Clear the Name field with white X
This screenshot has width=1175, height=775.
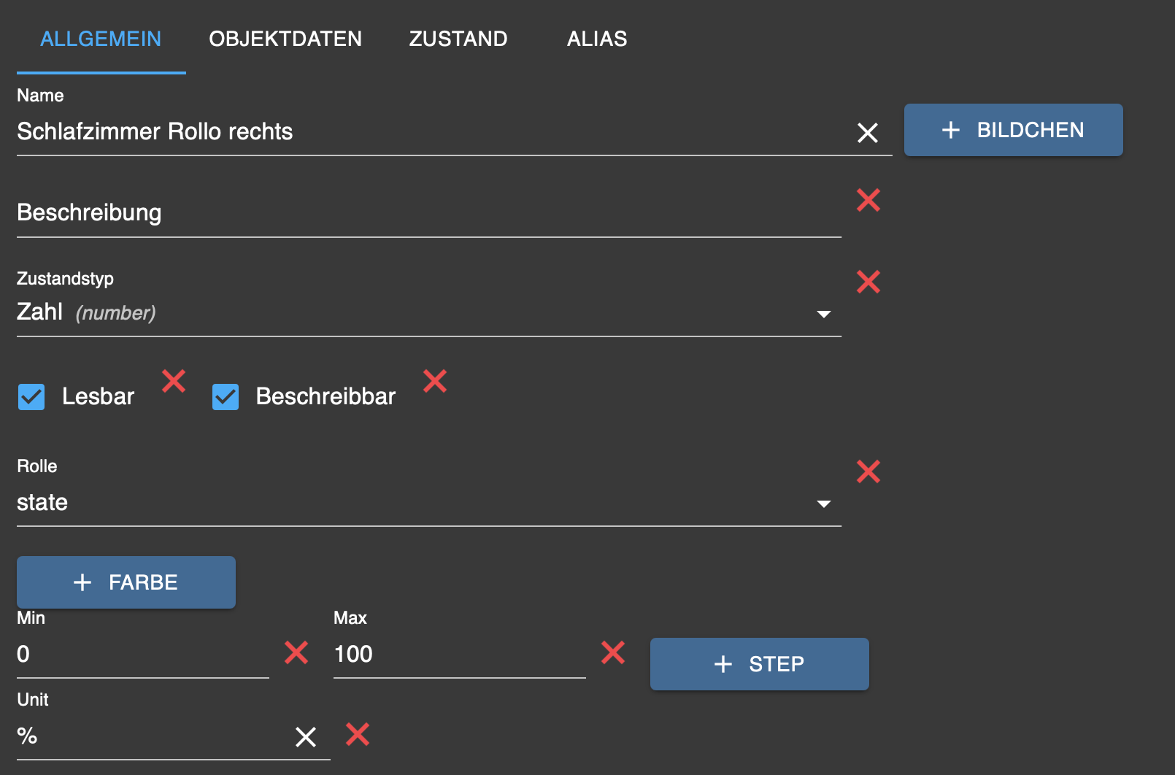click(867, 133)
